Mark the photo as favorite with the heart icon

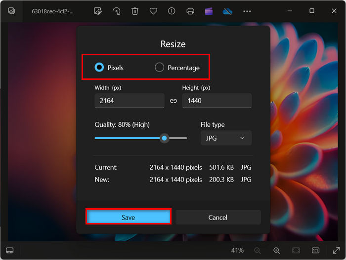tap(153, 11)
